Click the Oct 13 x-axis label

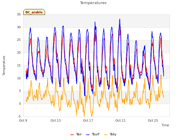coord(56,120)
